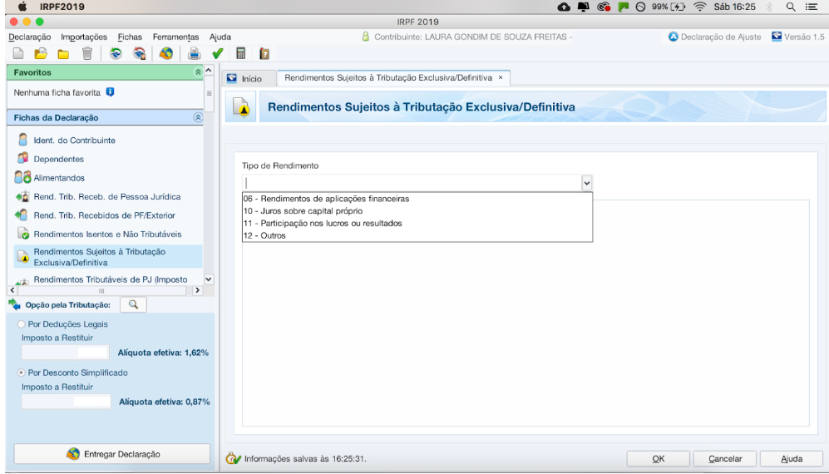Collapse the Favoritos panel
Viewport: 829px width, 474px height.
(x=198, y=72)
